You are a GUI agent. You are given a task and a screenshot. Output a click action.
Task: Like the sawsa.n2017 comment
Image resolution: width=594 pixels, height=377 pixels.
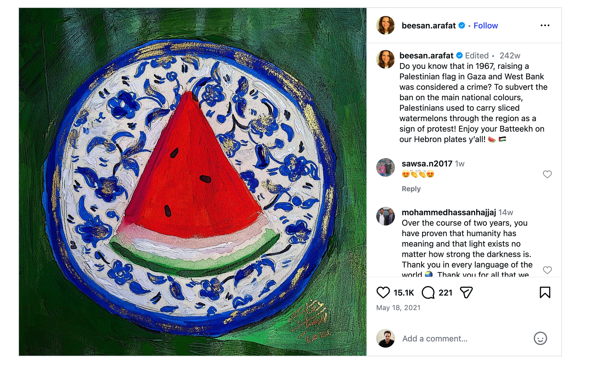tap(547, 174)
